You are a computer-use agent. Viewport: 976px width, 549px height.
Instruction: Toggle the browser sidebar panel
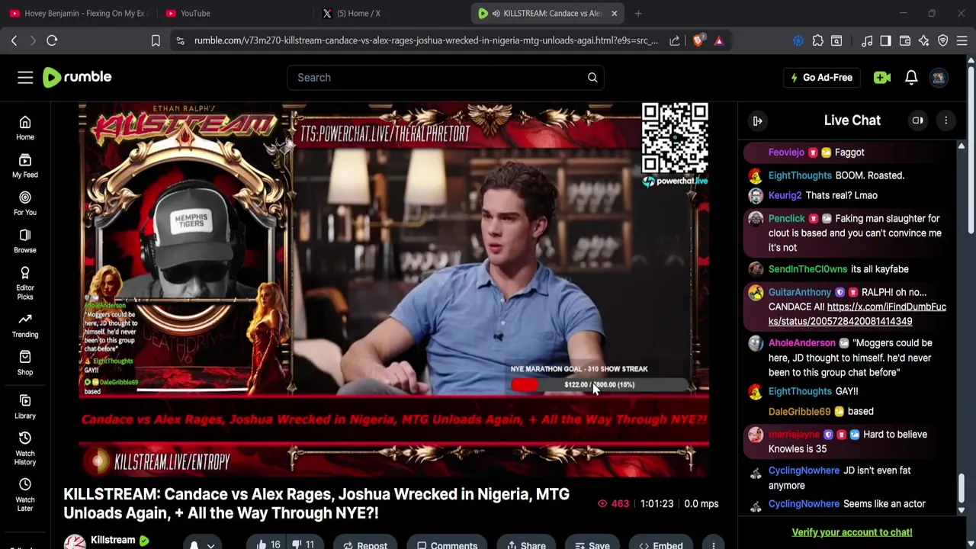coord(885,40)
